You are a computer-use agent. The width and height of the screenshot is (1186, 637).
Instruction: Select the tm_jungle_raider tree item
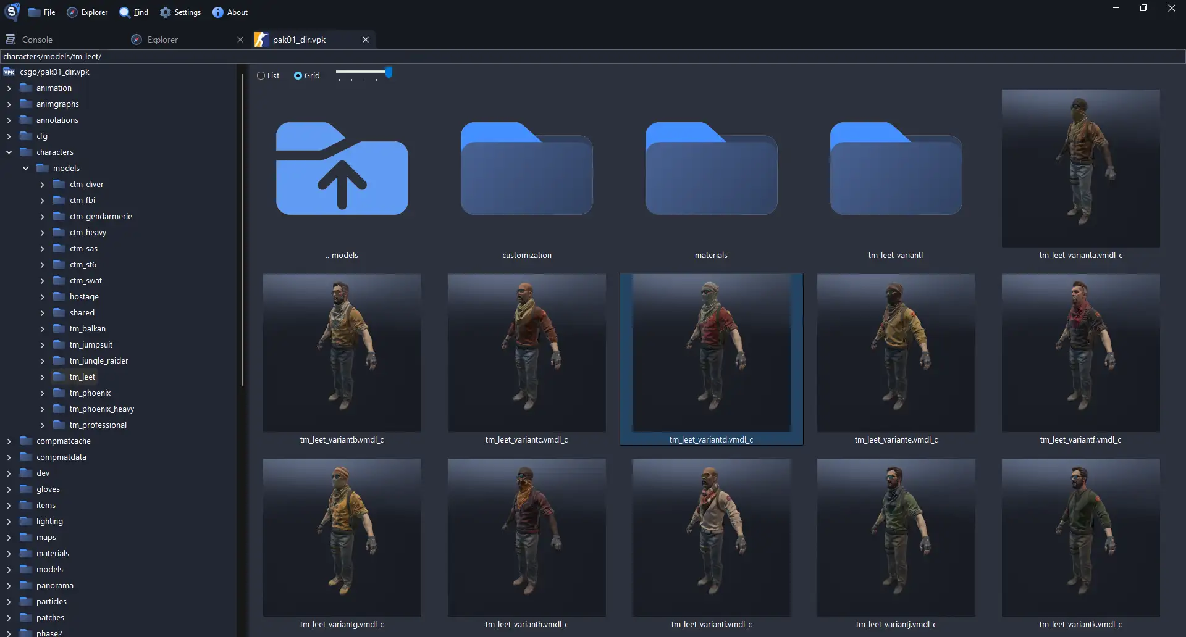[x=99, y=360]
